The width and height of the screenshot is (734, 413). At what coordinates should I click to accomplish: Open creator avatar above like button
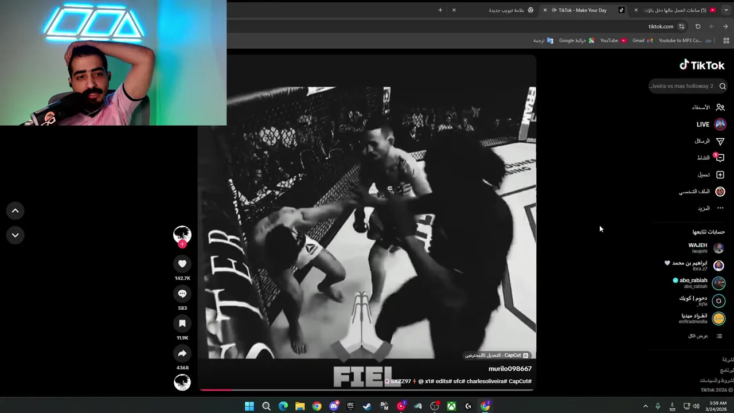(x=182, y=234)
